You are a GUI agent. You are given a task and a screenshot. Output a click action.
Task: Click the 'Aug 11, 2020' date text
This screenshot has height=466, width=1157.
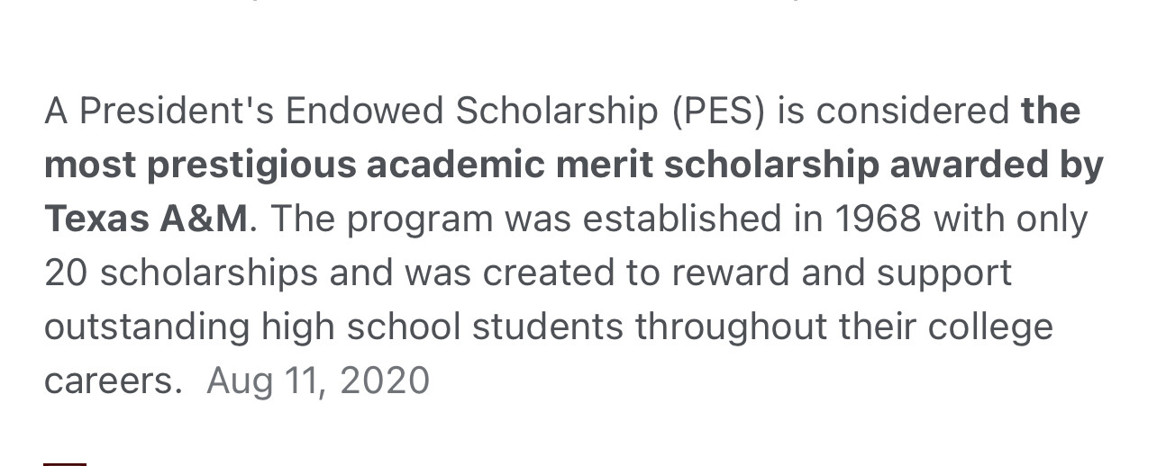click(318, 381)
